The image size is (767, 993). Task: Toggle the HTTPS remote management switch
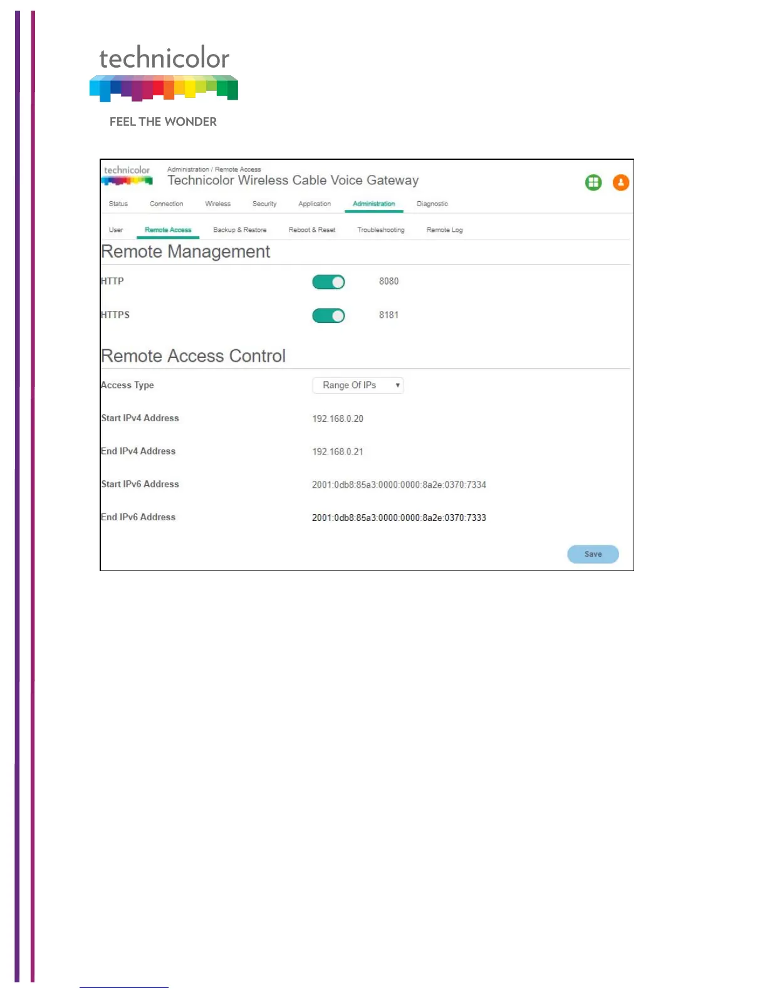tap(328, 315)
